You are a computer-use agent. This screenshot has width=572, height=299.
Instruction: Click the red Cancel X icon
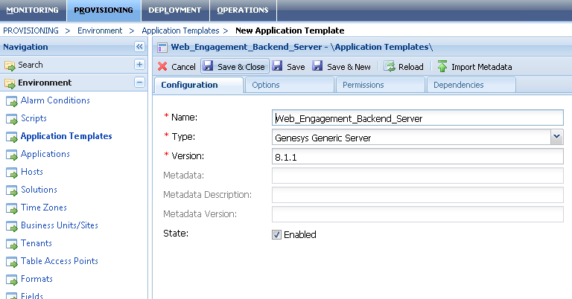162,67
